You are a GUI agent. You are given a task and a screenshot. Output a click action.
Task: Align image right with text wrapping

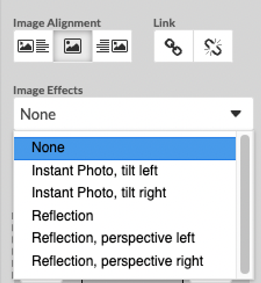tap(112, 46)
